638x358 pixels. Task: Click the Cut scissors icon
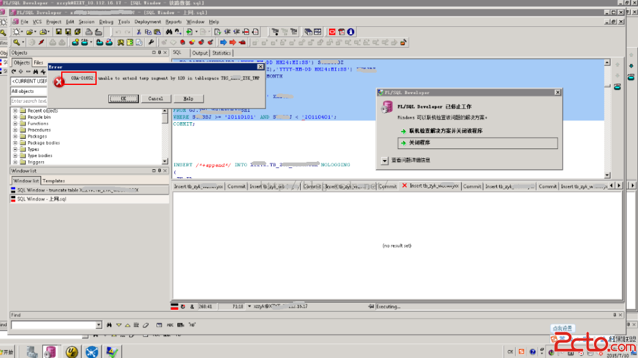pos(139,32)
